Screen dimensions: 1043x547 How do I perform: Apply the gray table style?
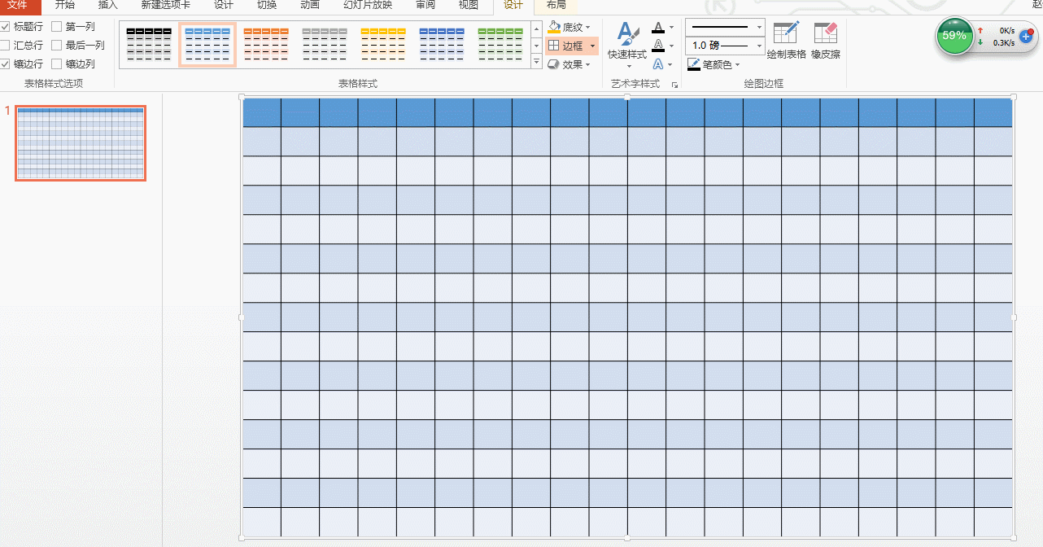coord(325,45)
